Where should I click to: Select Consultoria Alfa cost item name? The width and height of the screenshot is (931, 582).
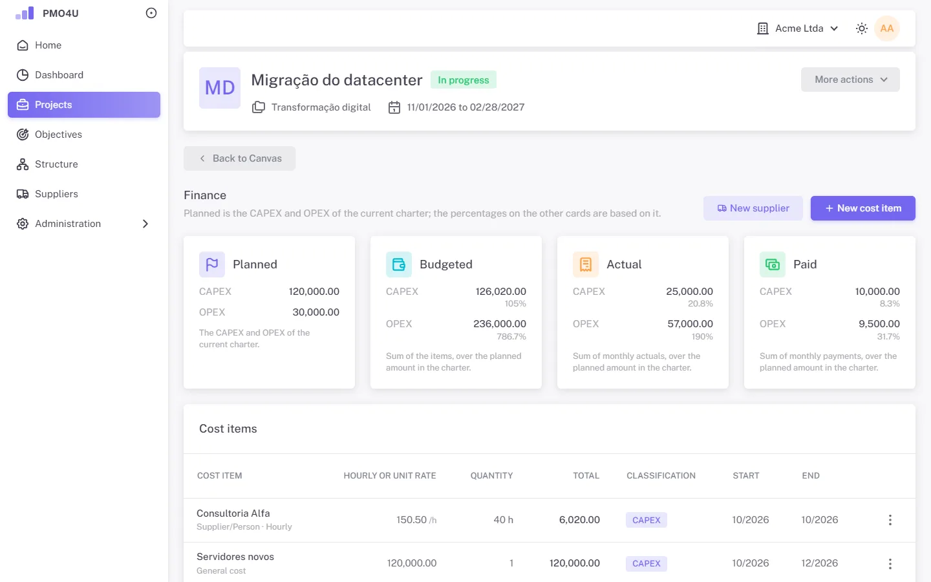tap(233, 513)
